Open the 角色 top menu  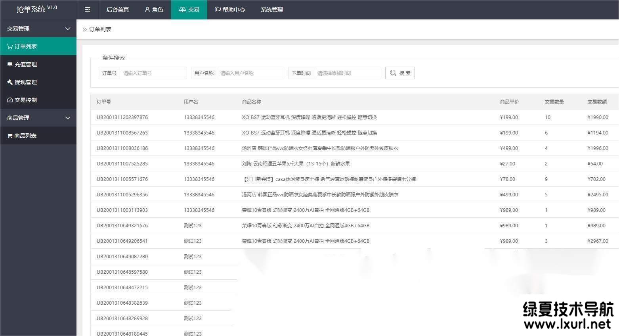(x=154, y=10)
